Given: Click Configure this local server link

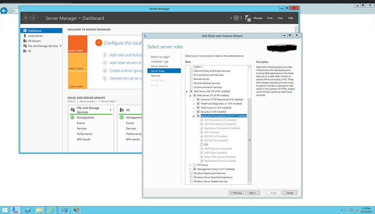Looking at the screenshot, I should tap(123, 43).
